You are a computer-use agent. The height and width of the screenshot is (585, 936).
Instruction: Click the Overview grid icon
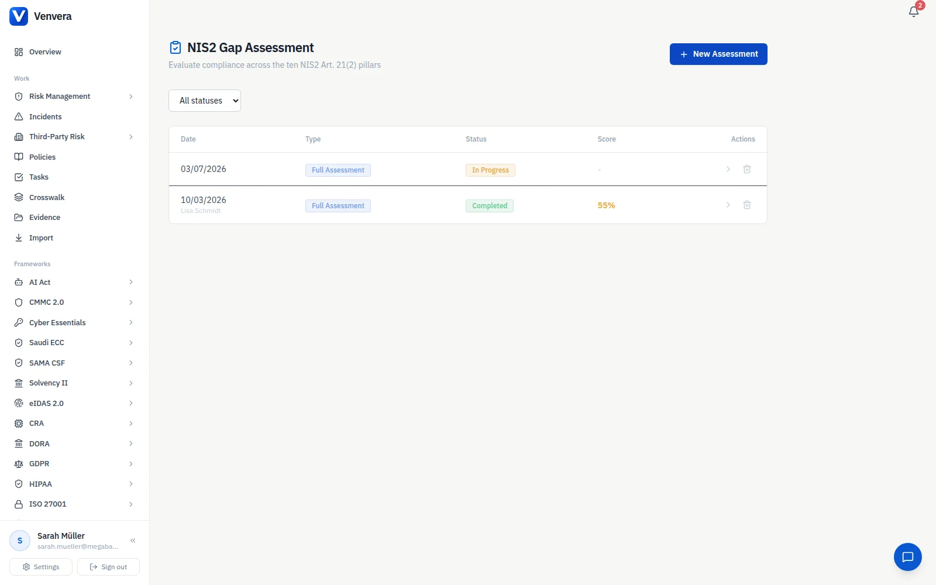(19, 52)
